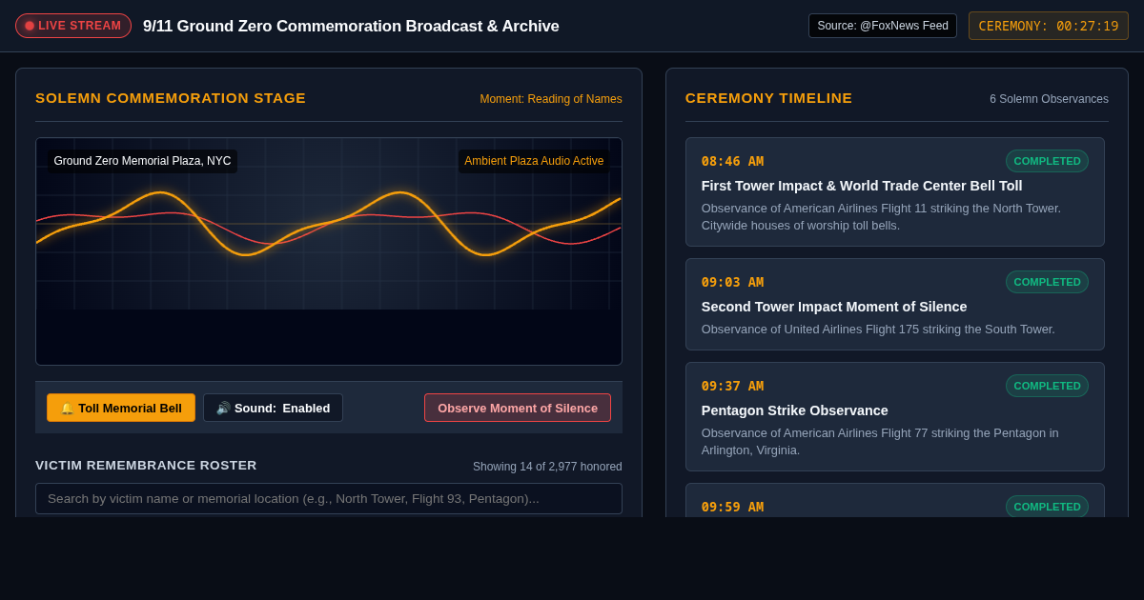1144x600 pixels.
Task: Click COMPLETED badge on 09:03 AM event
Action: pos(1047,282)
